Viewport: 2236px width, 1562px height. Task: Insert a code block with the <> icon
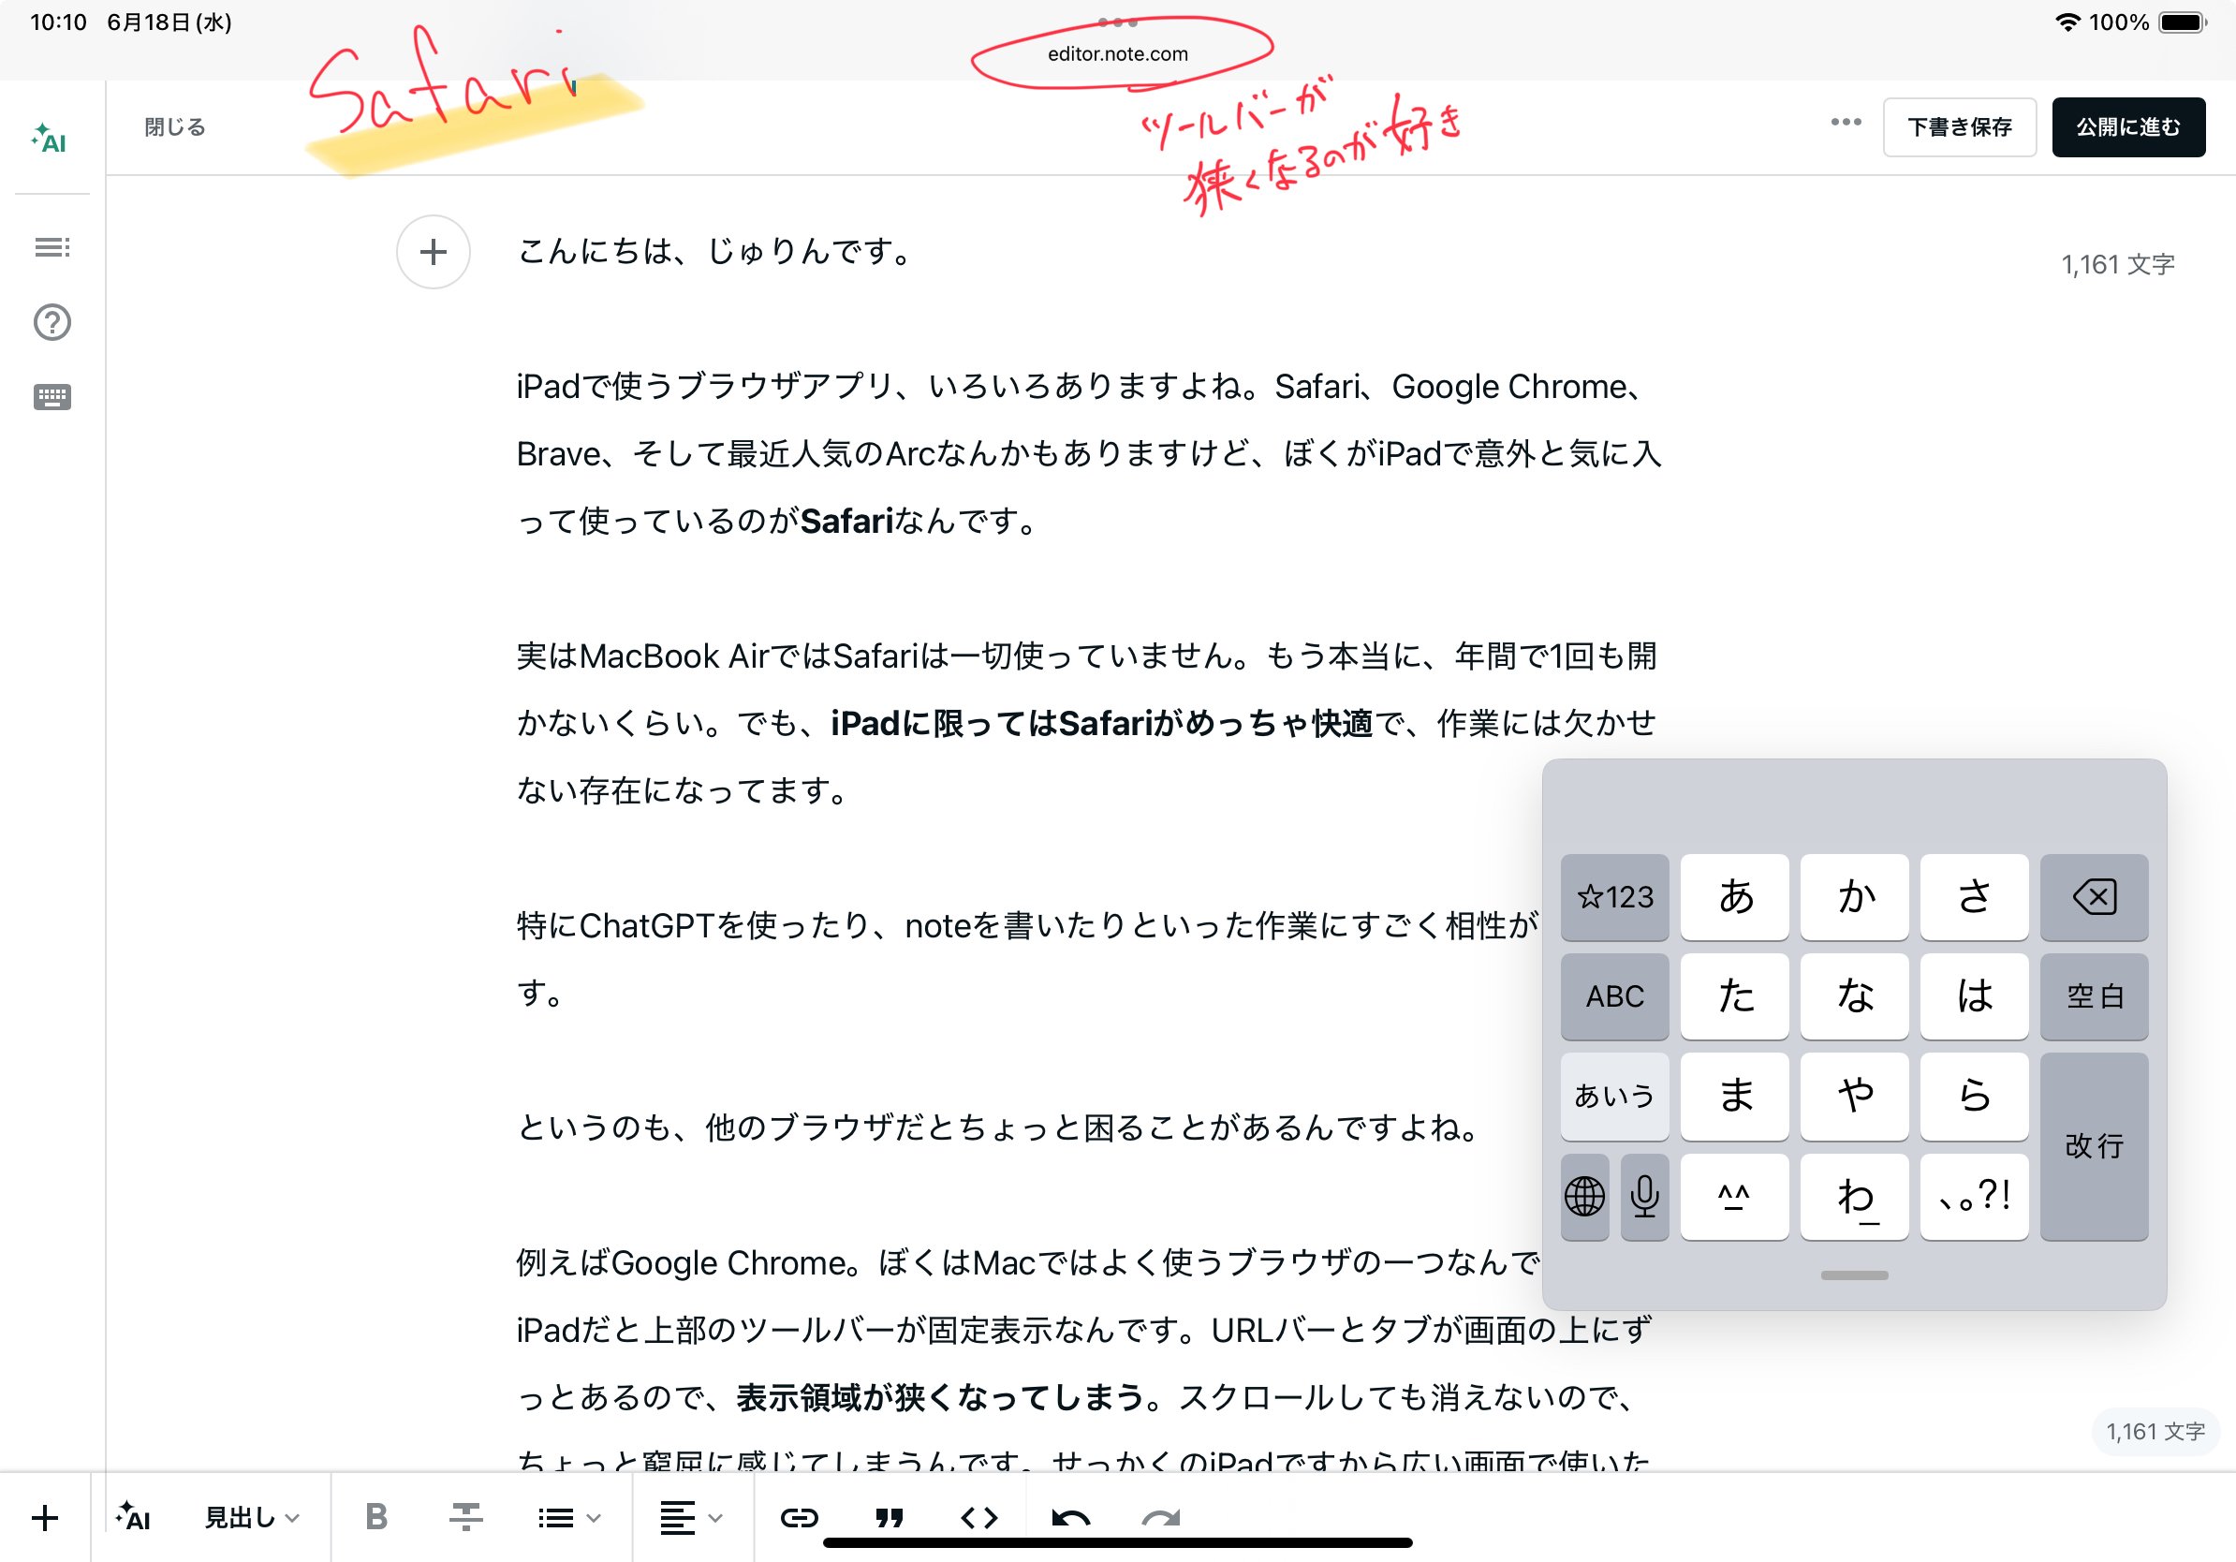(980, 1516)
